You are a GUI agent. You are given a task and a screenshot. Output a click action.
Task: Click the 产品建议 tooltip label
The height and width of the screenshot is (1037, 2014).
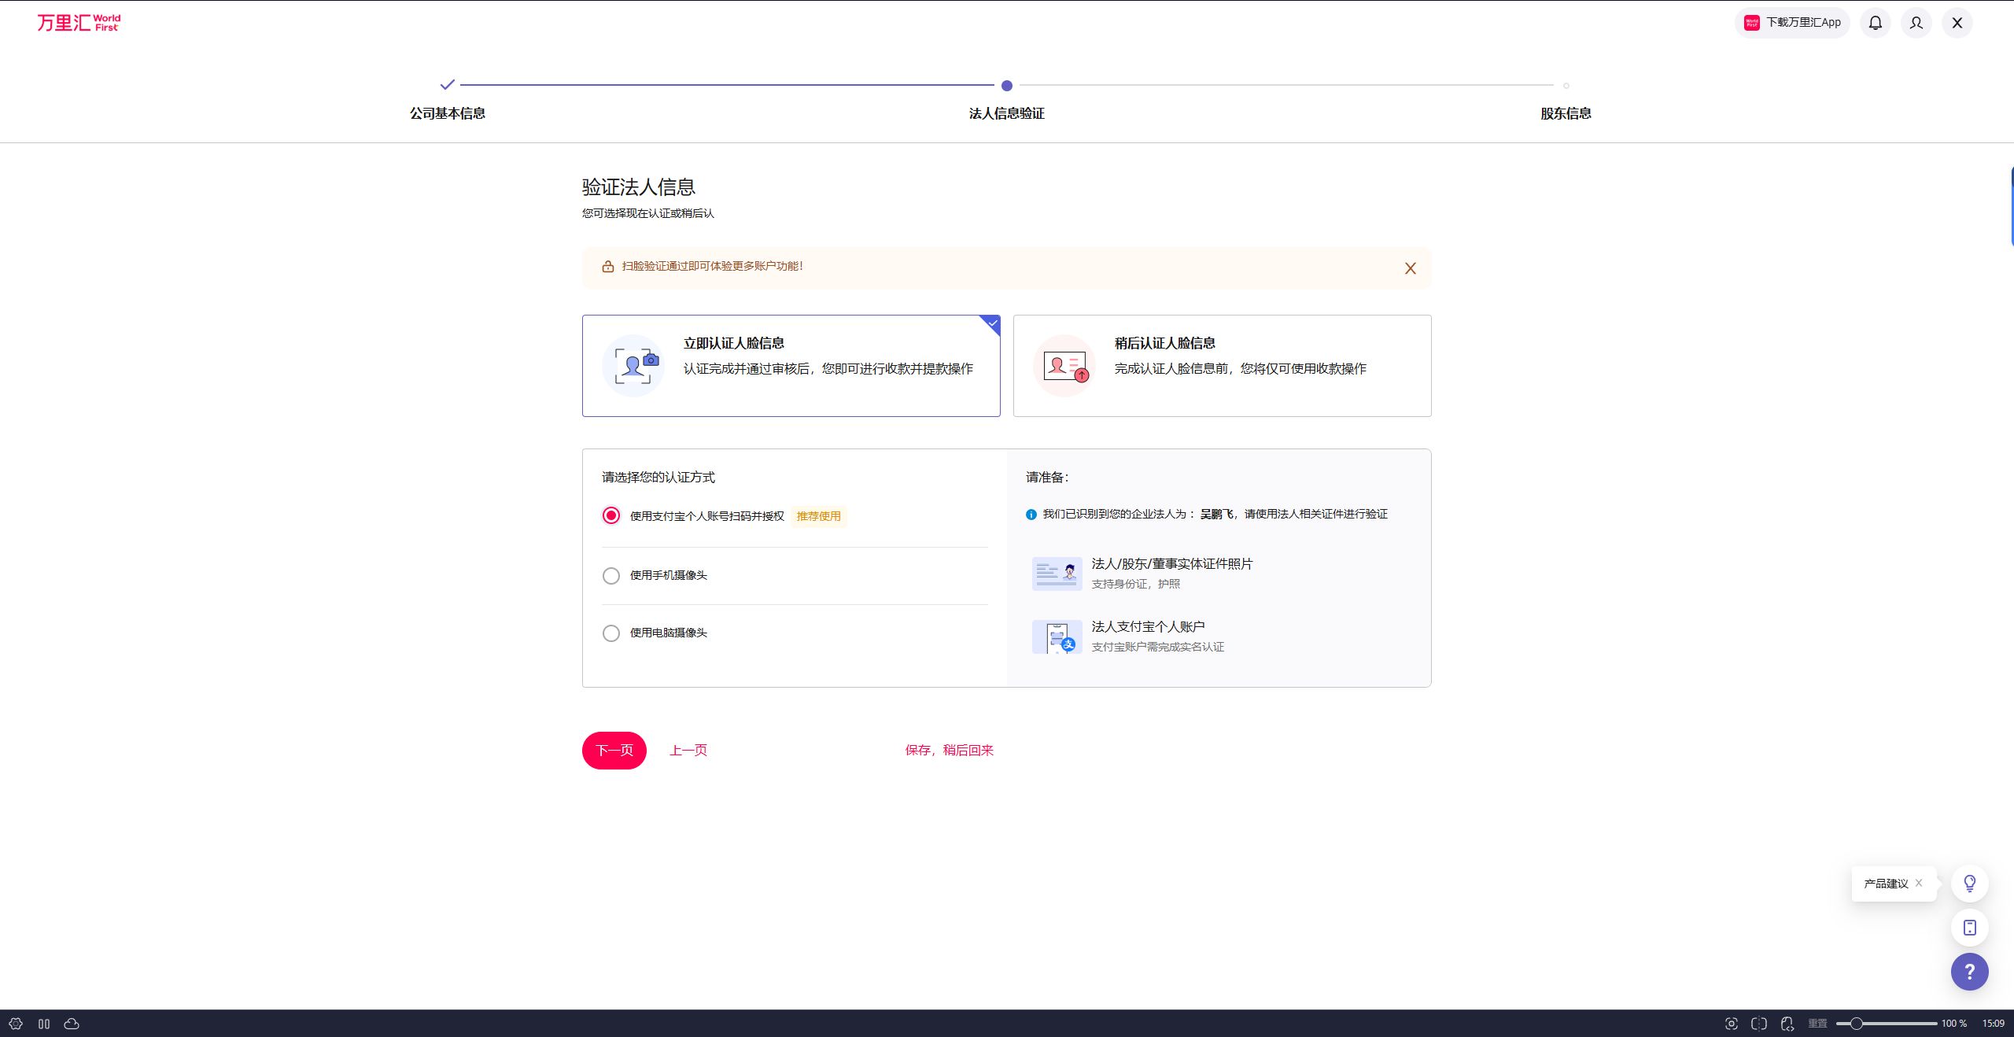tap(1886, 884)
